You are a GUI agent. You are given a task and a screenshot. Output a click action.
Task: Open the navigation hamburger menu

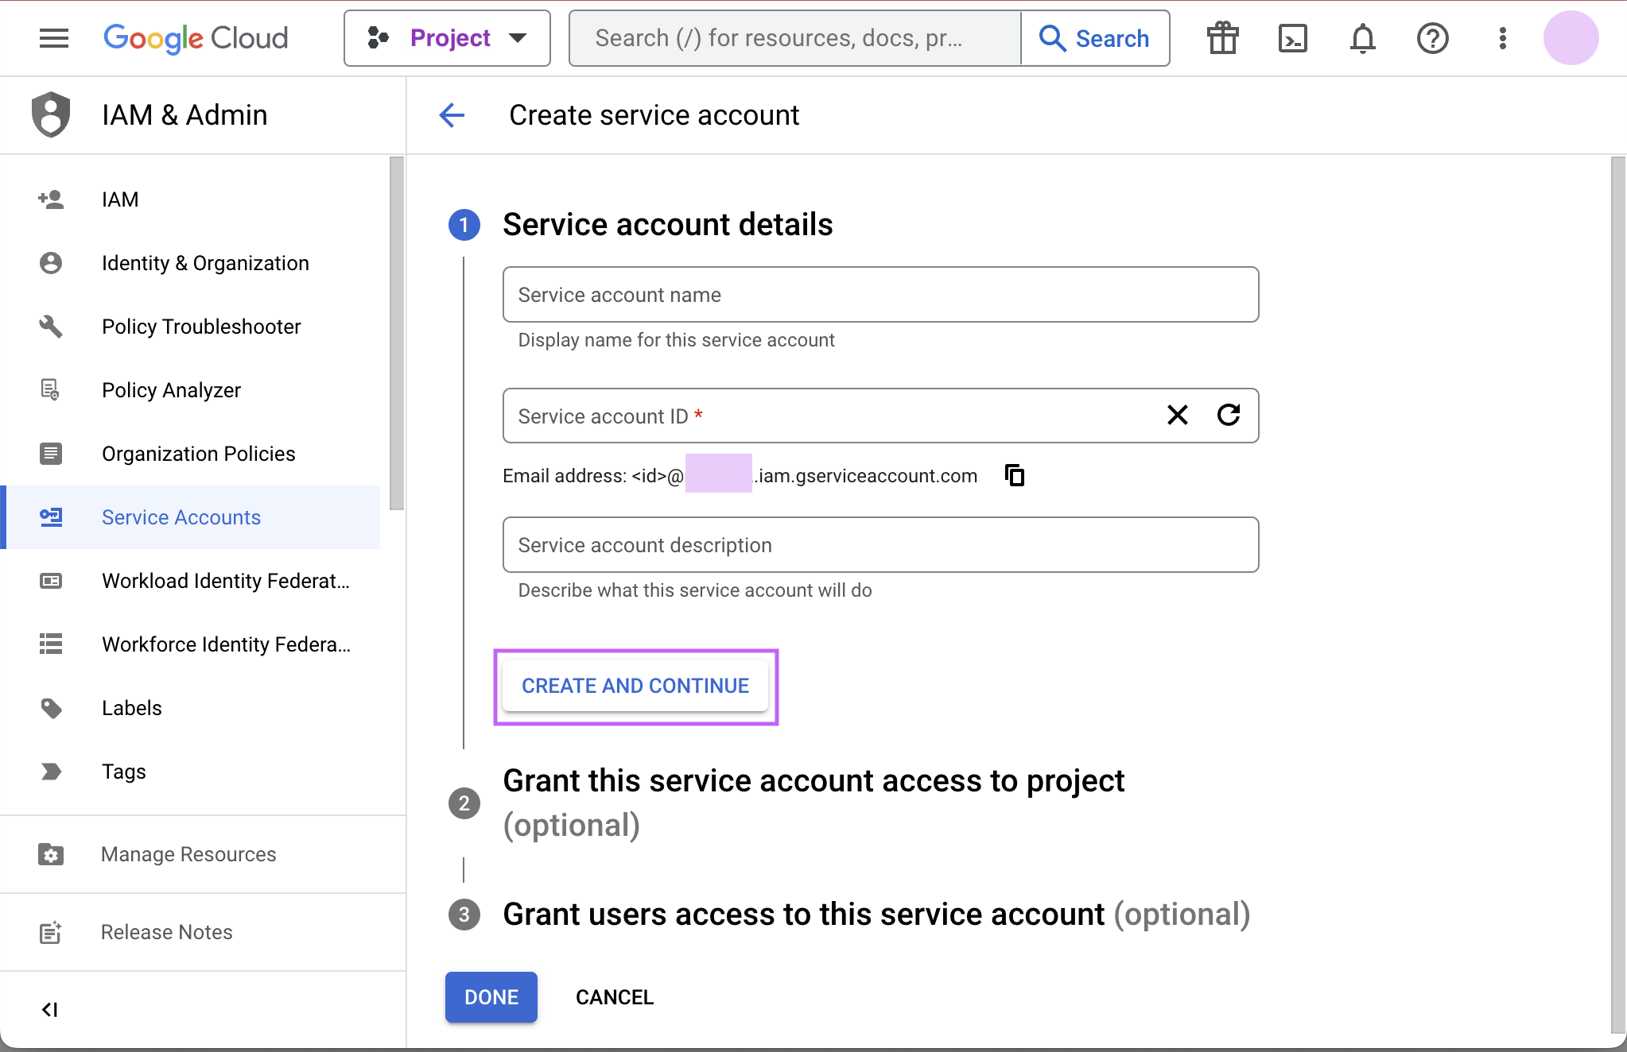tap(53, 37)
